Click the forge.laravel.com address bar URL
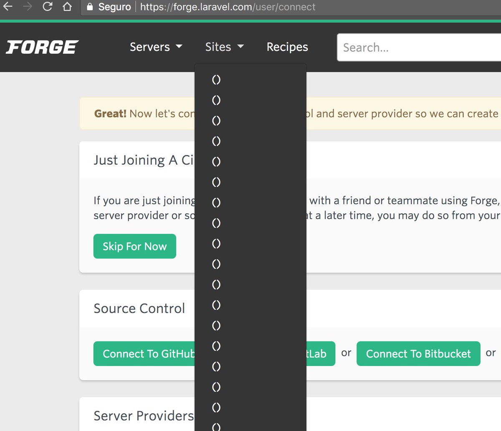 [228, 7]
